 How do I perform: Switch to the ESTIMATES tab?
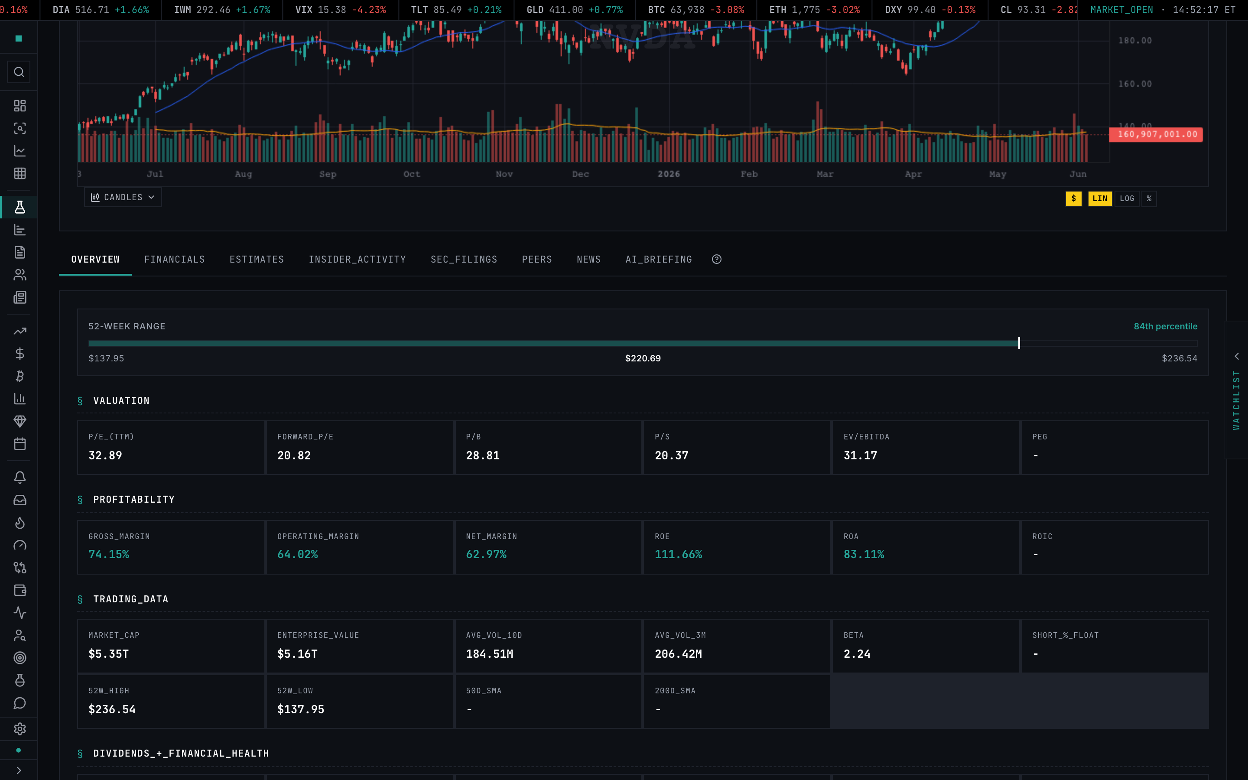pyautogui.click(x=257, y=260)
